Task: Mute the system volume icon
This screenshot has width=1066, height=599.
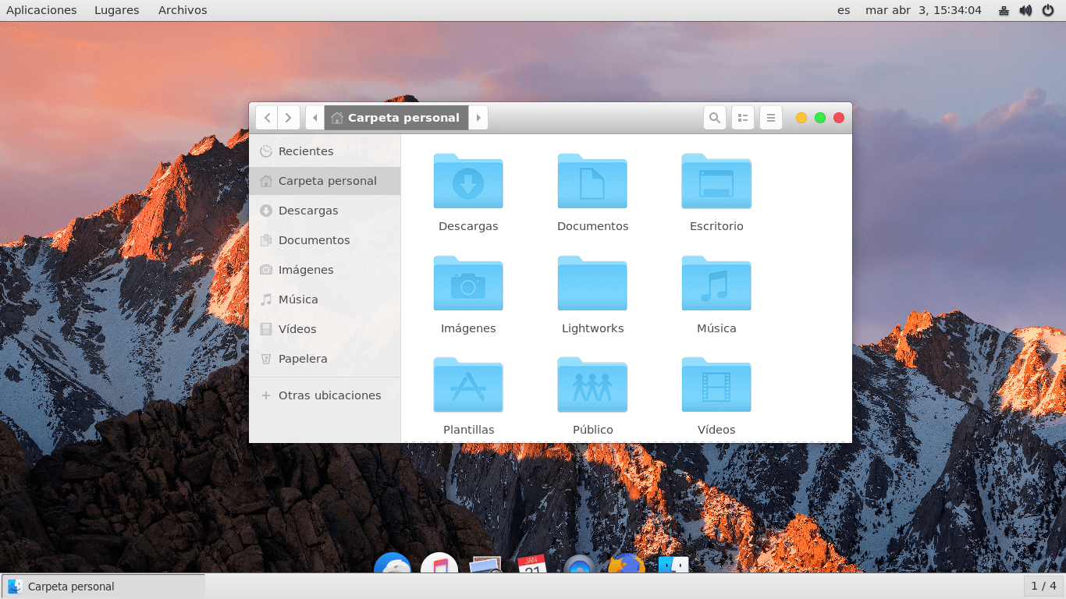Action: pyautogui.click(x=1025, y=10)
